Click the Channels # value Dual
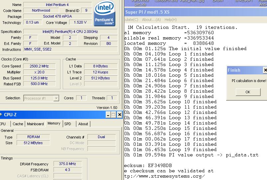Image resolution: width=267 pixels, height=180 pixels. coord(101,137)
